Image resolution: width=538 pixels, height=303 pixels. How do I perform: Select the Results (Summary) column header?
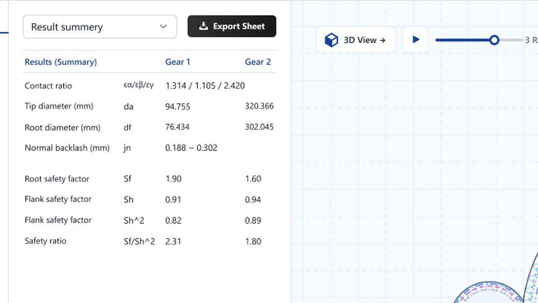coord(61,62)
